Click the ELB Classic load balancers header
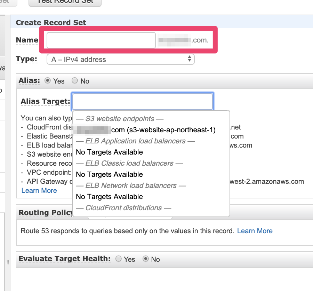This screenshot has height=291, width=313. (129, 163)
